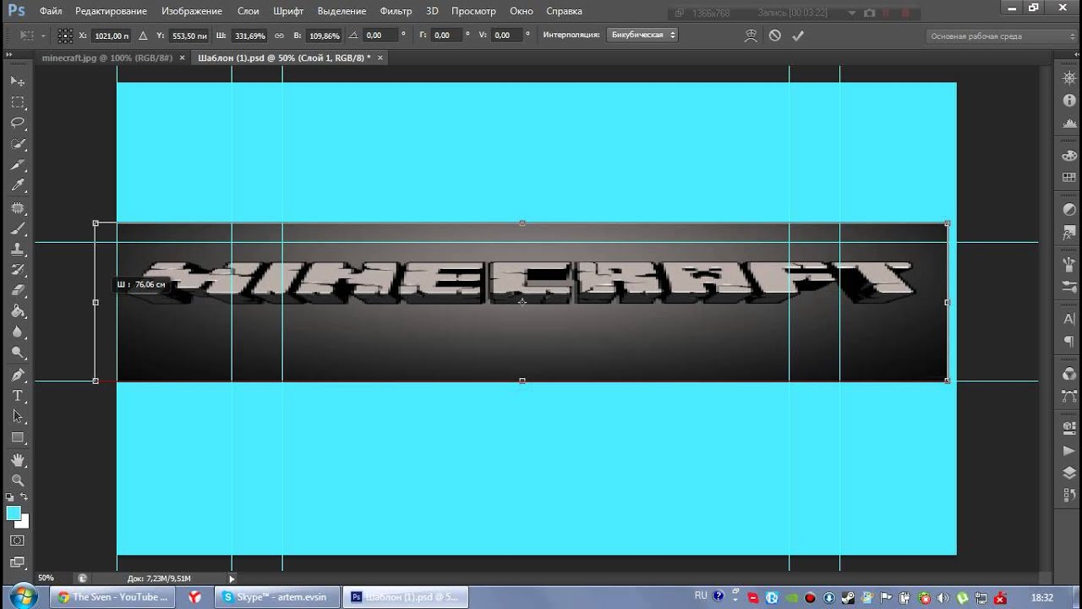This screenshot has width=1082, height=609.
Task: Select the Paint Bucket tool
Action: (x=17, y=312)
